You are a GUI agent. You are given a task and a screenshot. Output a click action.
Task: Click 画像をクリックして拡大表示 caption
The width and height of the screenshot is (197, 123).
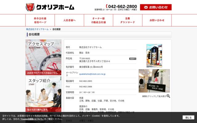pyautogui.click(x=154, y=96)
